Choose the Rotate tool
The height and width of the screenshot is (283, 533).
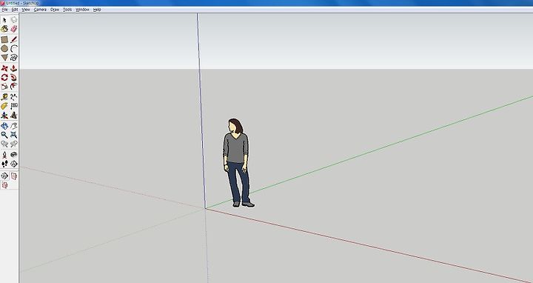4,77
